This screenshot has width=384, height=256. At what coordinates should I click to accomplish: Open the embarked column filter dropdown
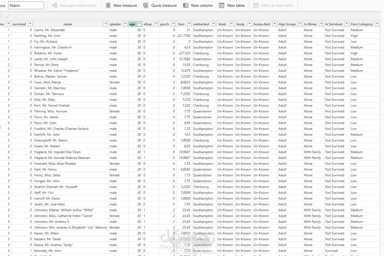coord(214,24)
